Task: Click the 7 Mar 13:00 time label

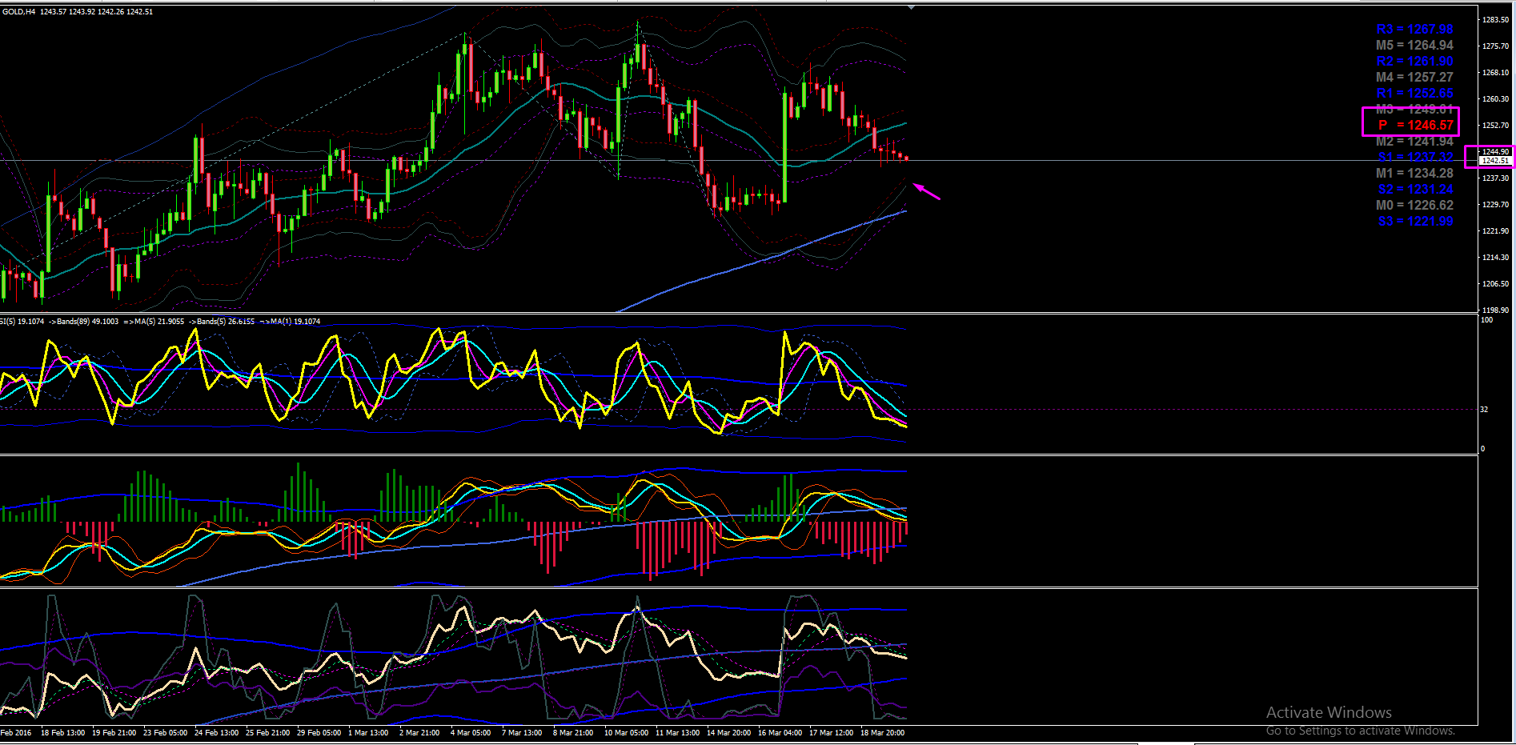Action: pyautogui.click(x=522, y=733)
